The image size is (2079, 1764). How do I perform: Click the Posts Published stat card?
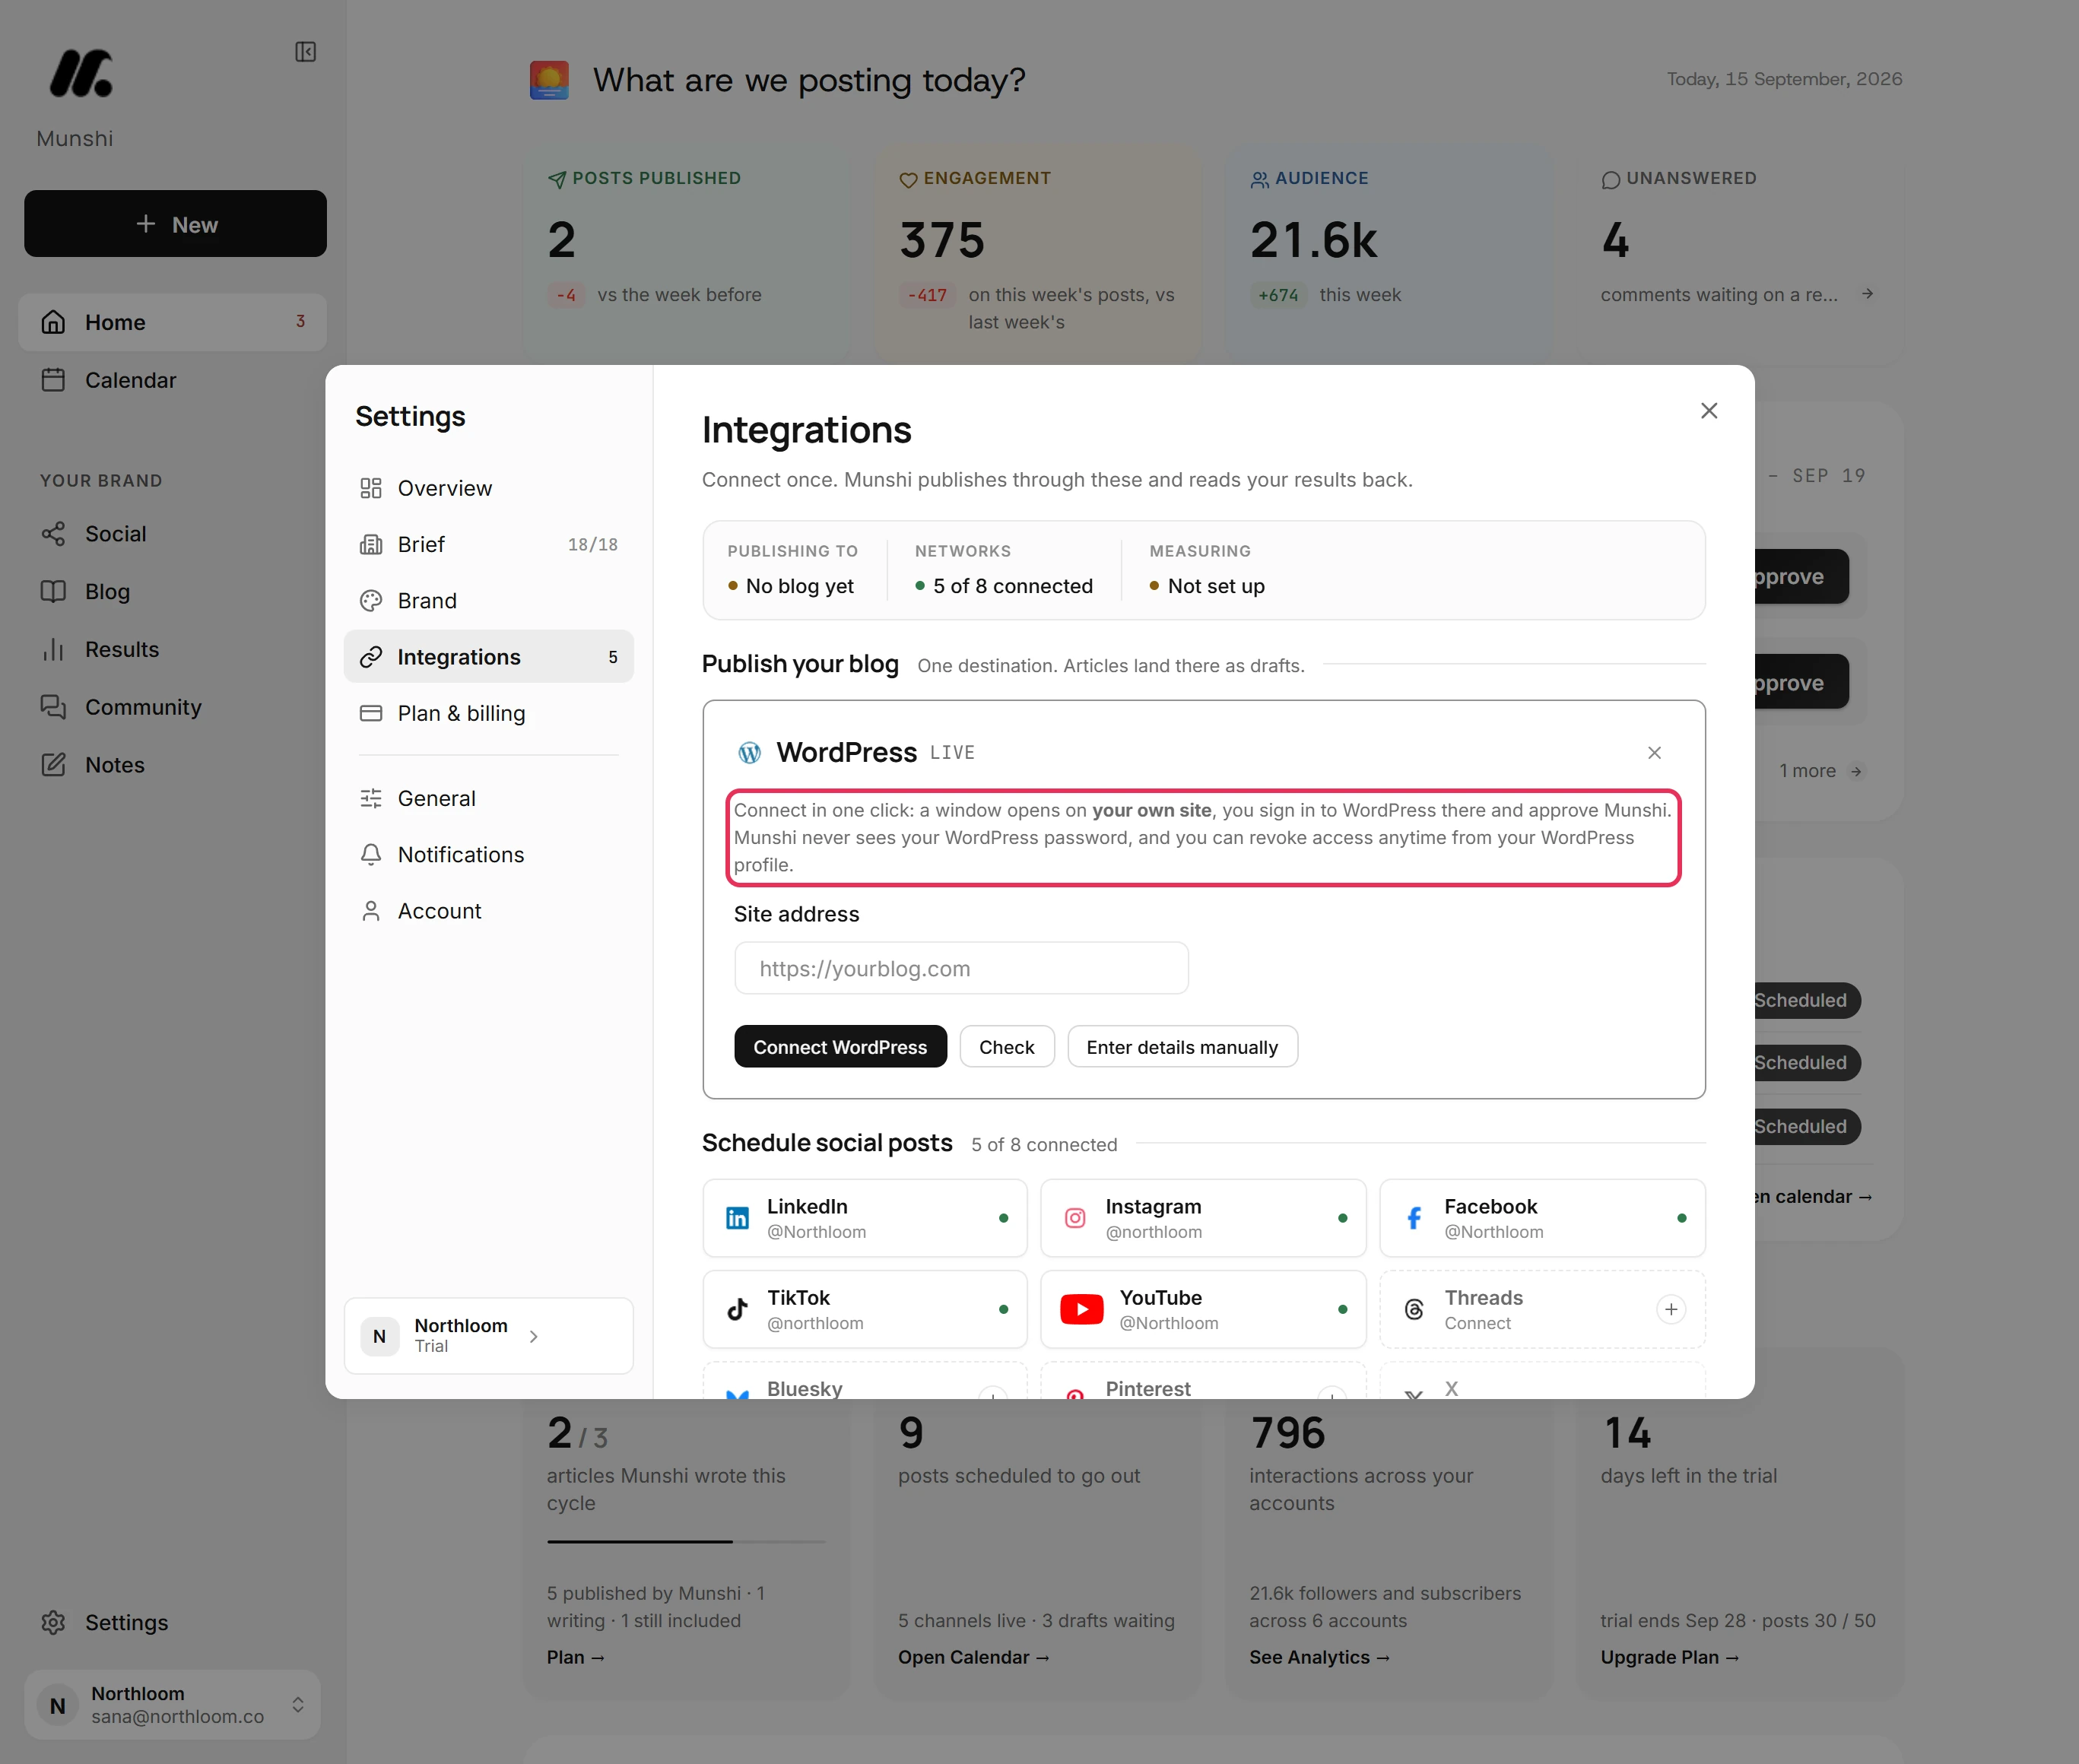[x=686, y=255]
